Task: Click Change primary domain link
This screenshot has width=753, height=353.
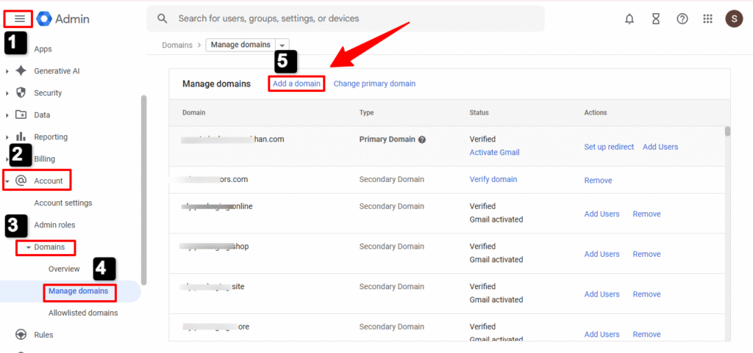Action: point(374,84)
